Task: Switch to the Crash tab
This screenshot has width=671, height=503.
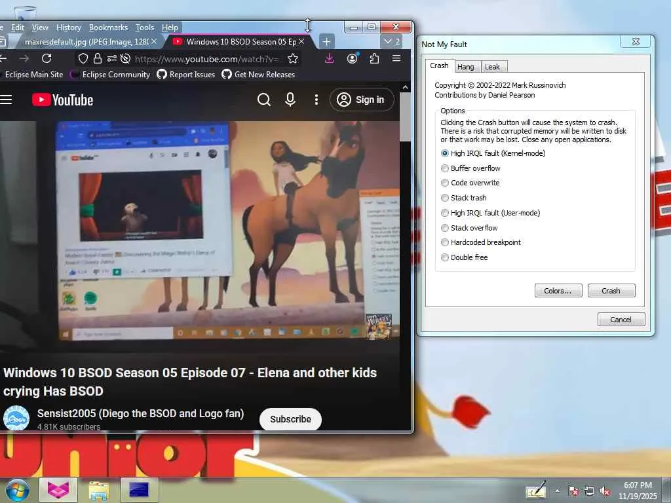Action: (x=439, y=65)
